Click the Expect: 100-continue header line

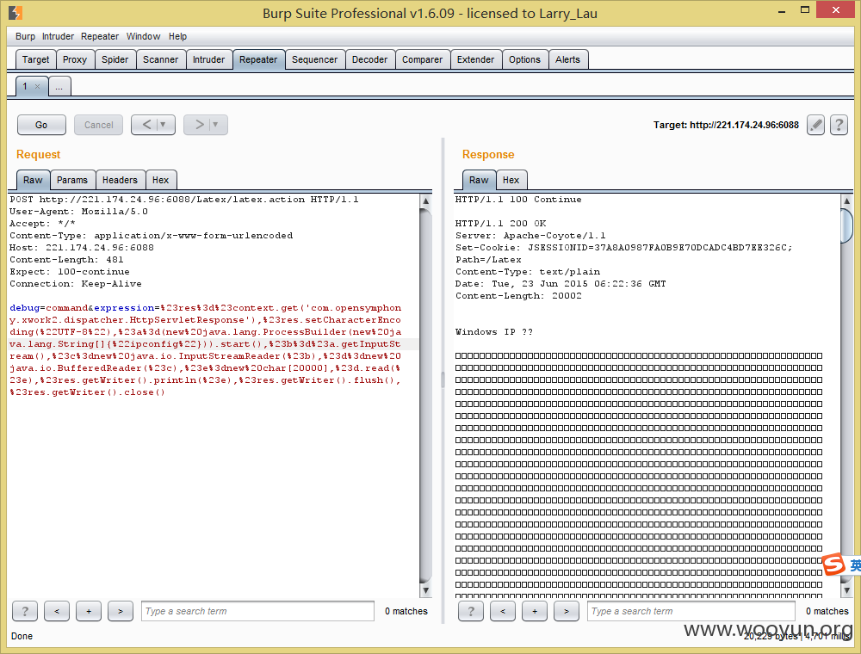[x=70, y=272]
